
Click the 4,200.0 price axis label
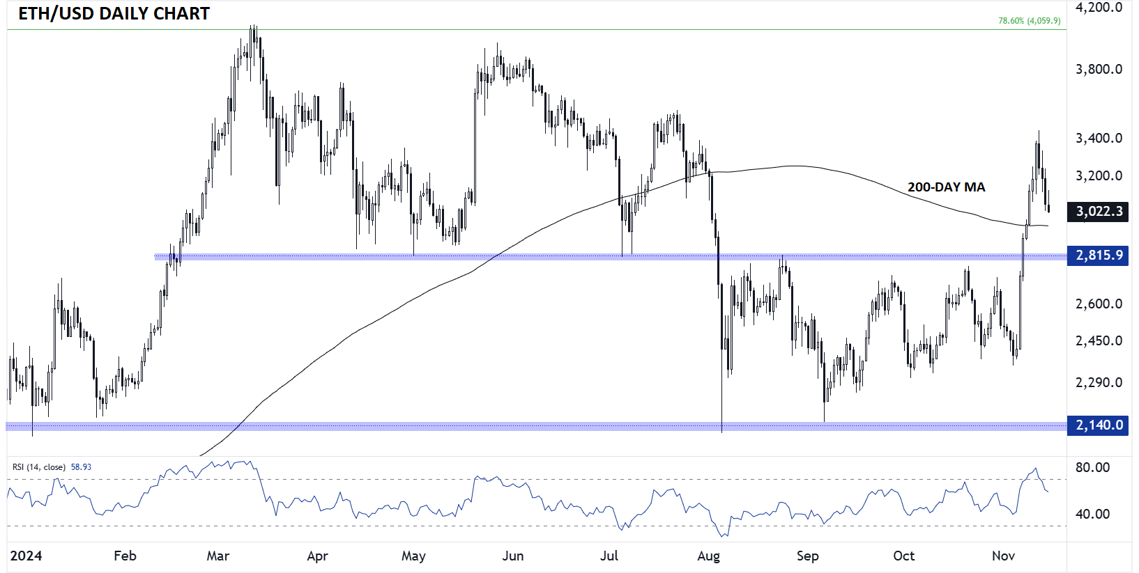pos(1099,8)
